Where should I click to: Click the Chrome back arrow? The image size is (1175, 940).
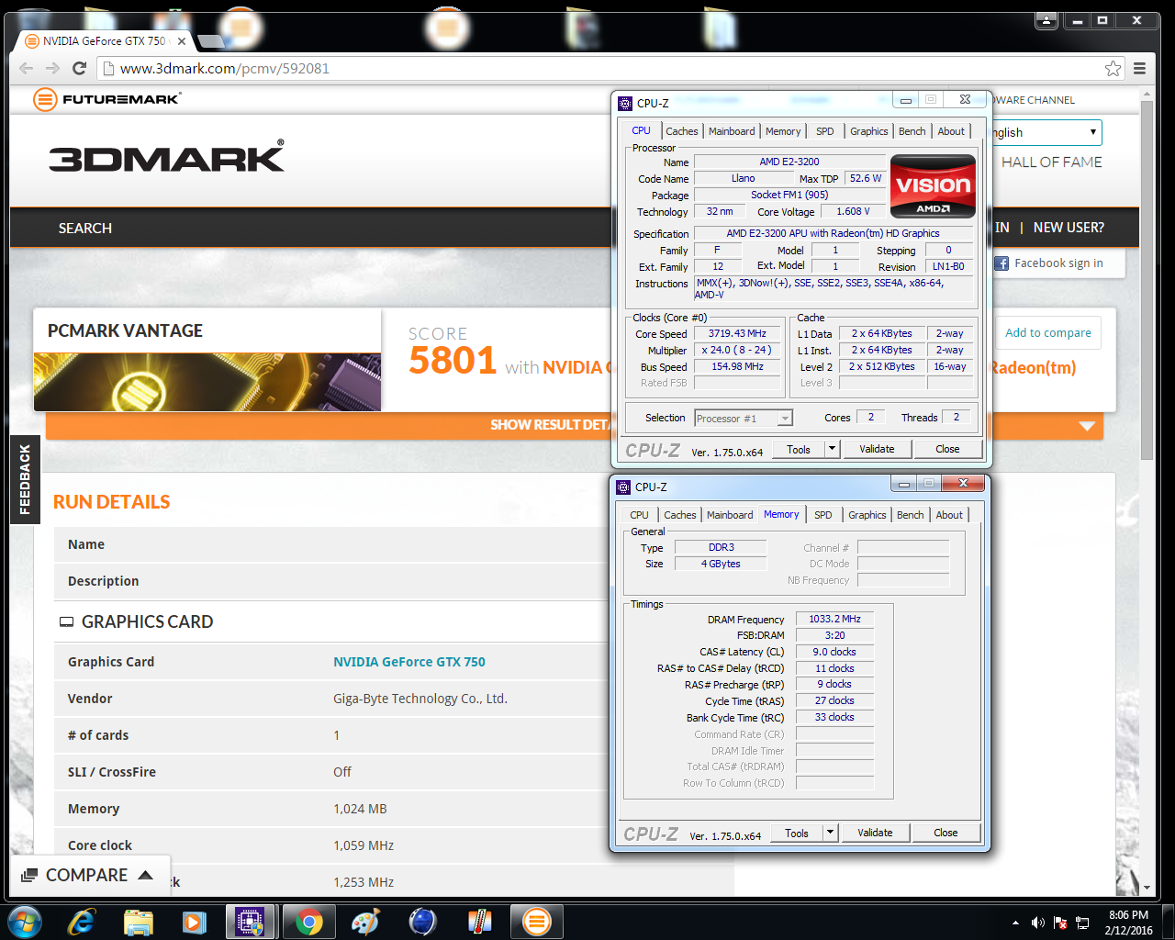26,68
